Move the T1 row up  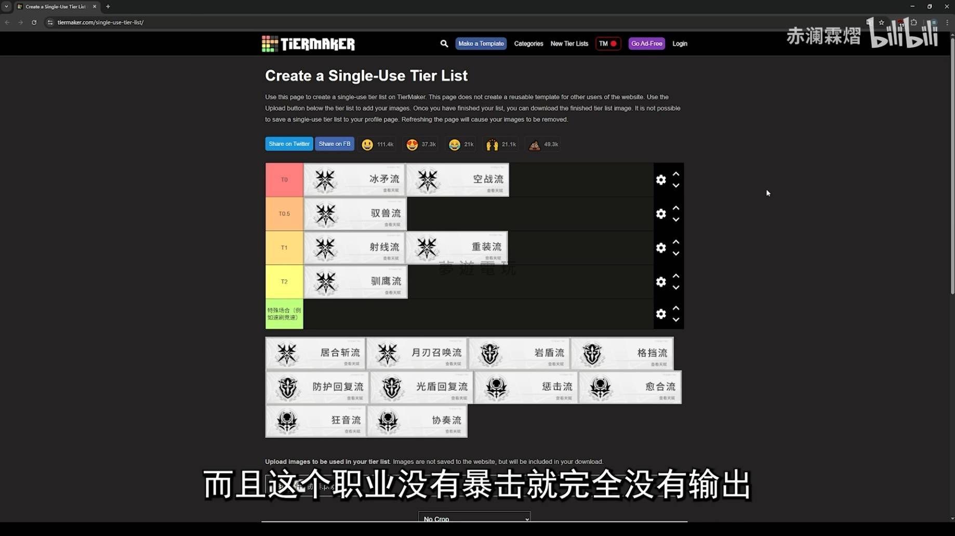coord(676,242)
